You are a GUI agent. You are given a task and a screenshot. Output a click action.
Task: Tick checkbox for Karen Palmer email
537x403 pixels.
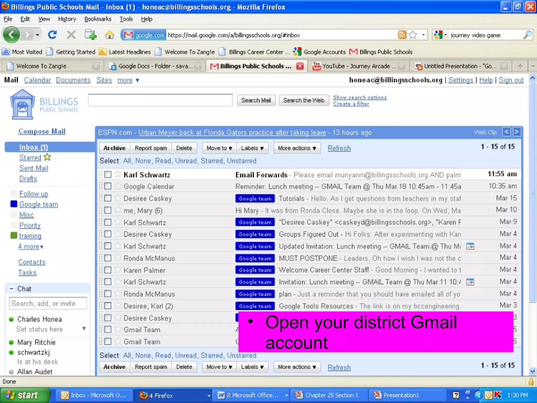(108, 270)
